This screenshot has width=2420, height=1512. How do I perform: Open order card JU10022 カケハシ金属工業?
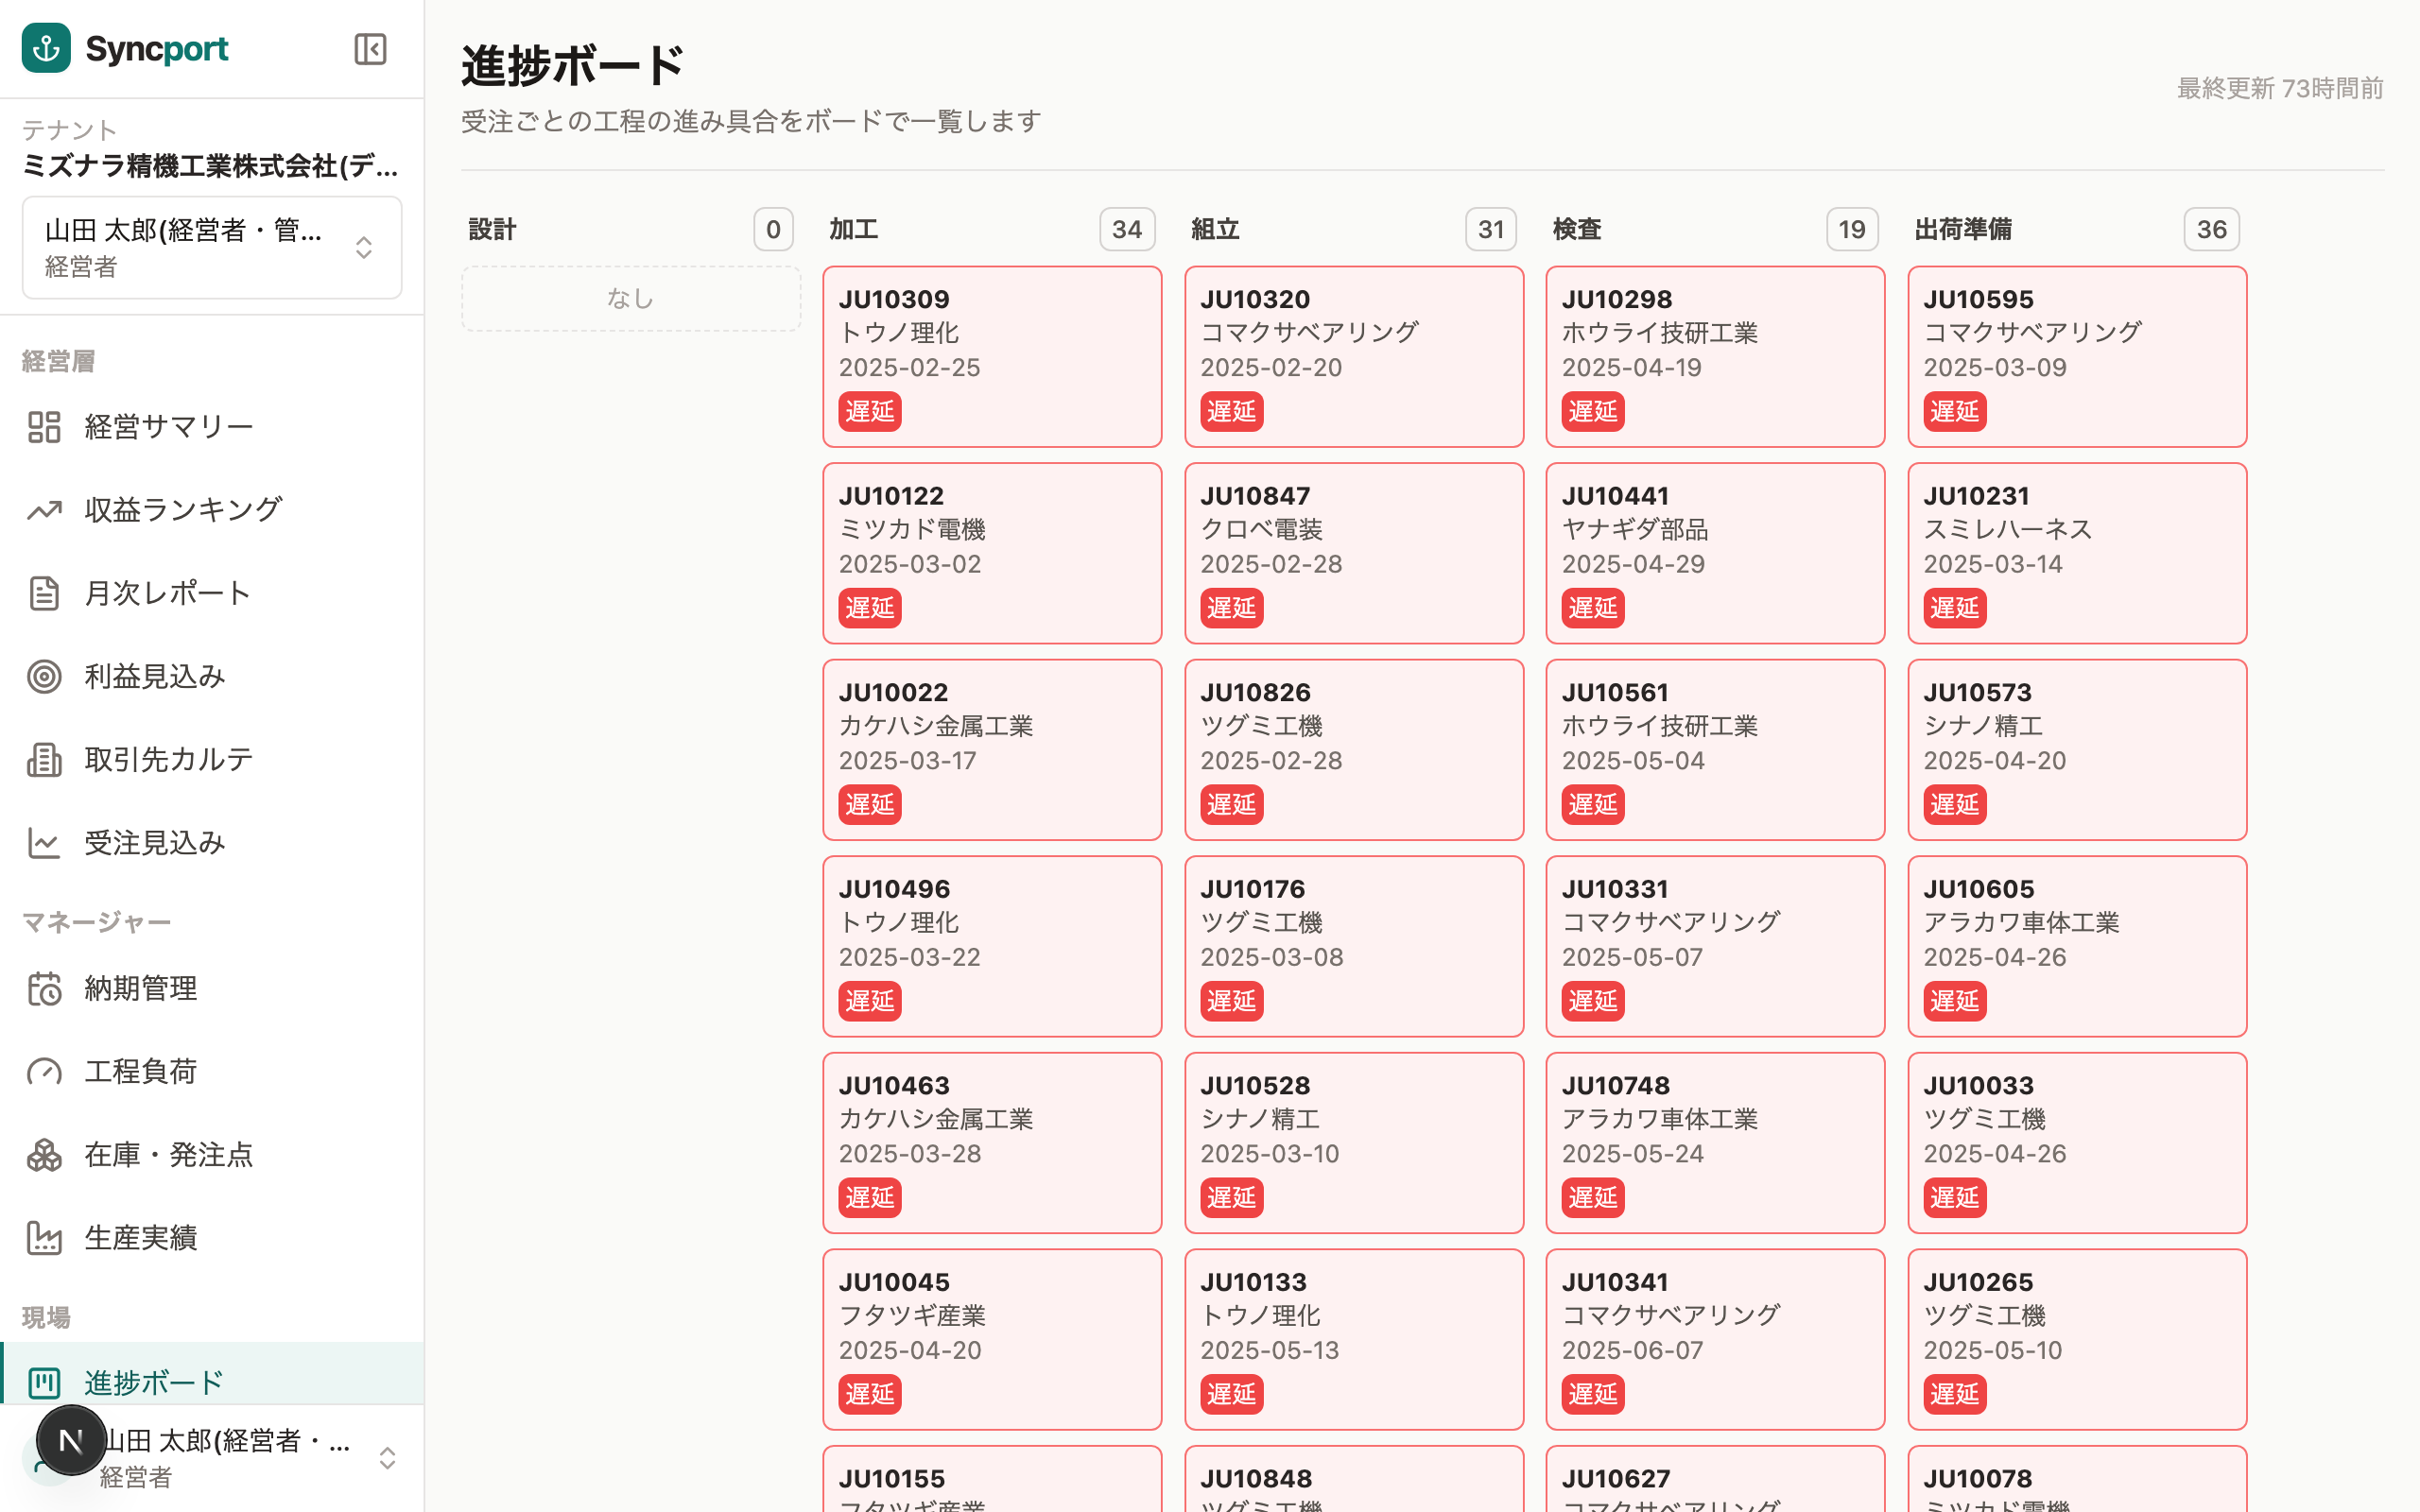pyautogui.click(x=992, y=750)
